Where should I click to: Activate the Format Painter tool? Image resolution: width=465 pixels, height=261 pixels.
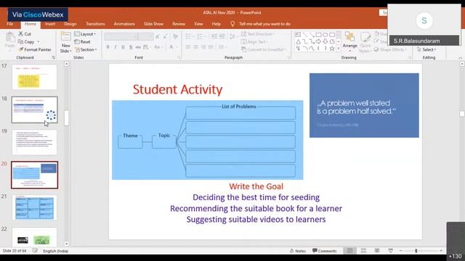coord(35,49)
